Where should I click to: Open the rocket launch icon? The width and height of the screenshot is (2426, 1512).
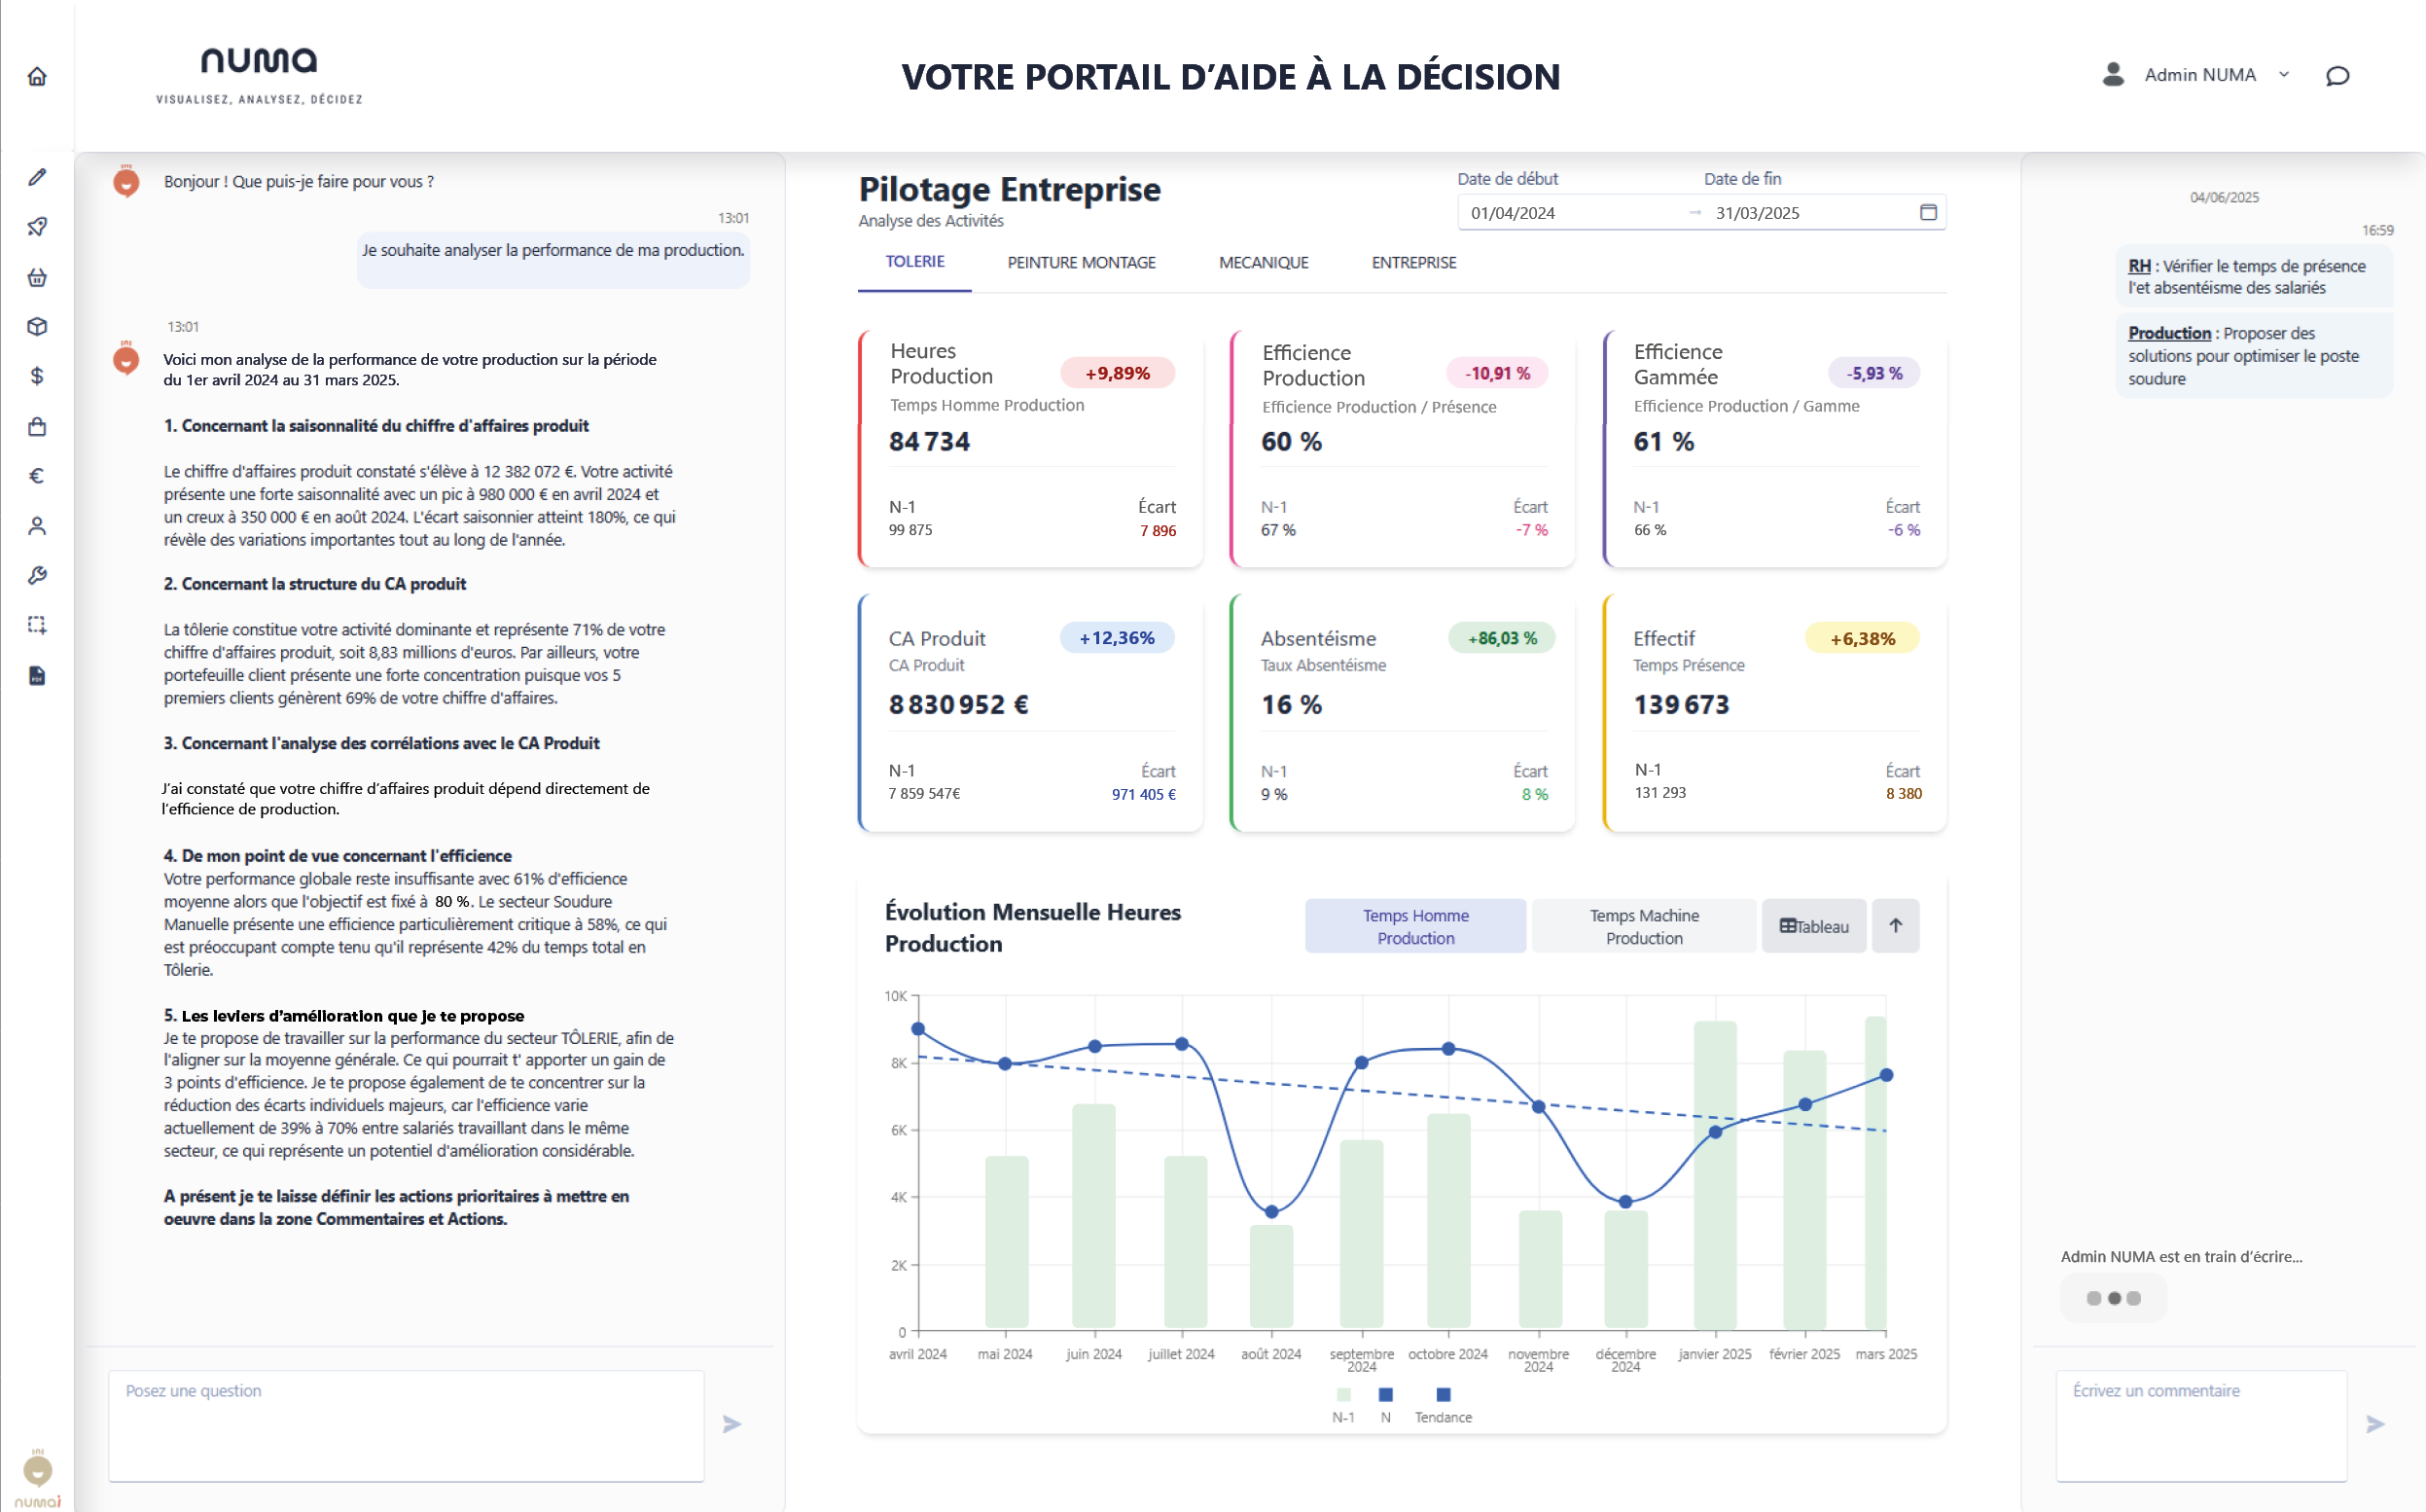point(37,227)
